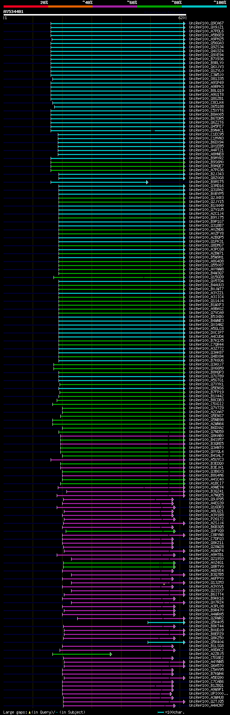Screen dimensions: 230x715
Task: Click the Large gaps legend text
Action: point(45,712)
